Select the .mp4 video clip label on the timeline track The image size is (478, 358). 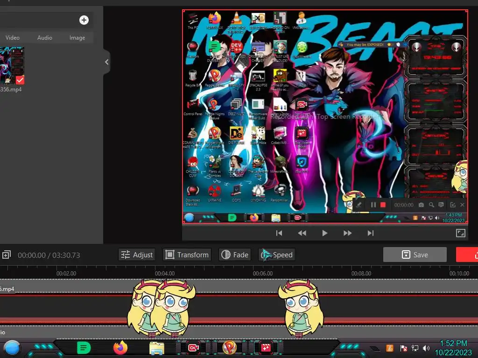pos(7,289)
